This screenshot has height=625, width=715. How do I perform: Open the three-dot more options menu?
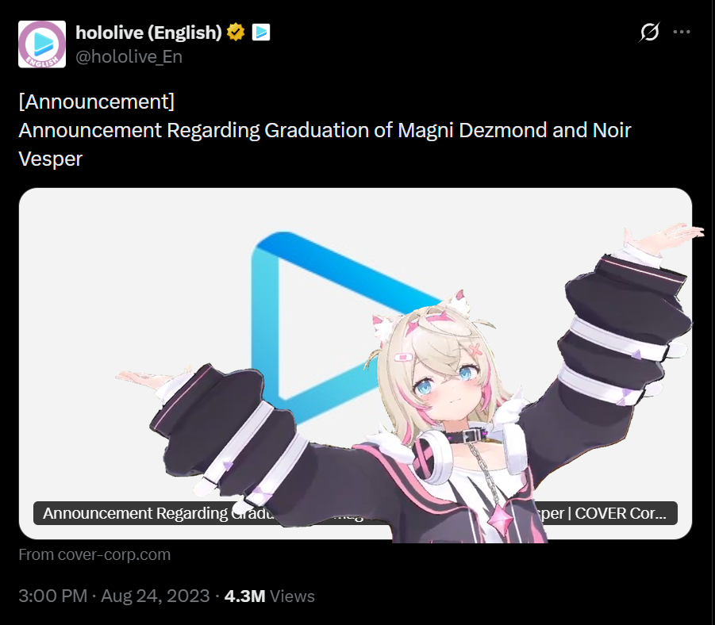point(682,32)
